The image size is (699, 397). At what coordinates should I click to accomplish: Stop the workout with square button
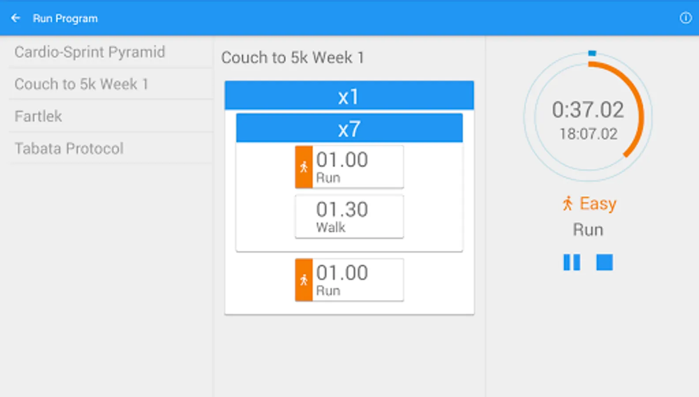tap(604, 262)
